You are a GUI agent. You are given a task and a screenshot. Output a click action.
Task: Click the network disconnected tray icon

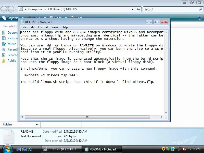180,149
